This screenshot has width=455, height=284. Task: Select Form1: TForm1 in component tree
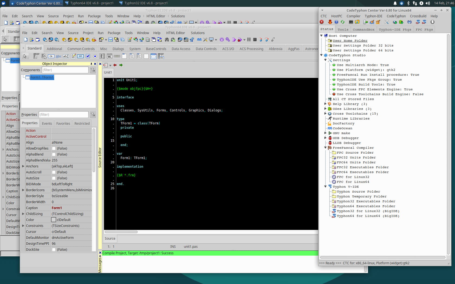coord(42,77)
